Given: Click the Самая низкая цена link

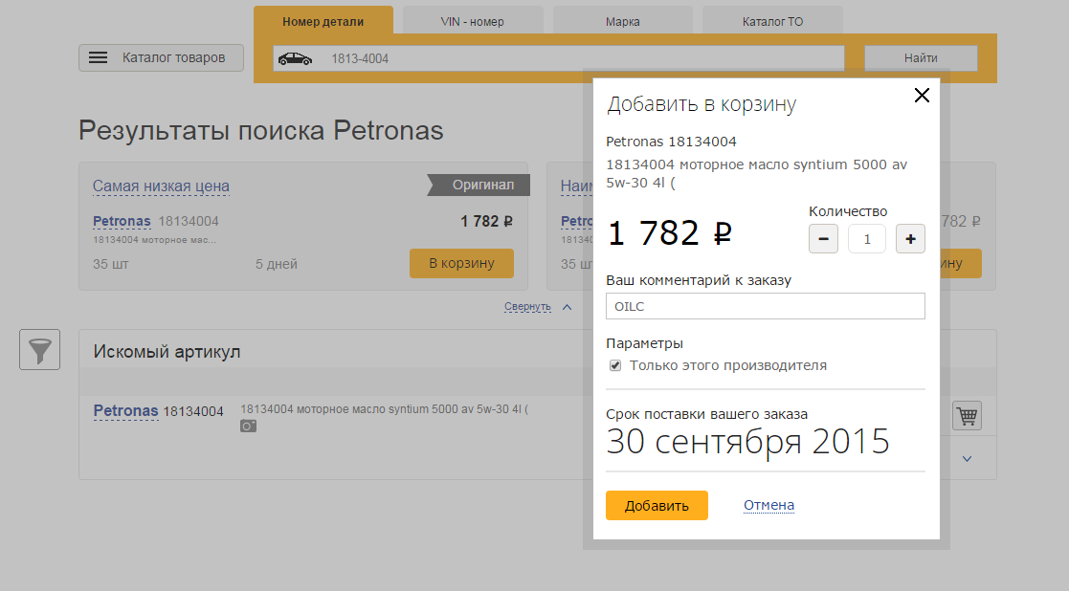Looking at the screenshot, I should [161, 186].
